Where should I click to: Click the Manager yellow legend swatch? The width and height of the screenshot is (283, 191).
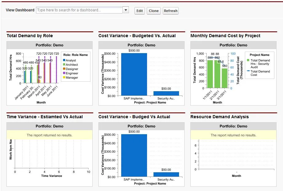pyautogui.click(x=64, y=77)
